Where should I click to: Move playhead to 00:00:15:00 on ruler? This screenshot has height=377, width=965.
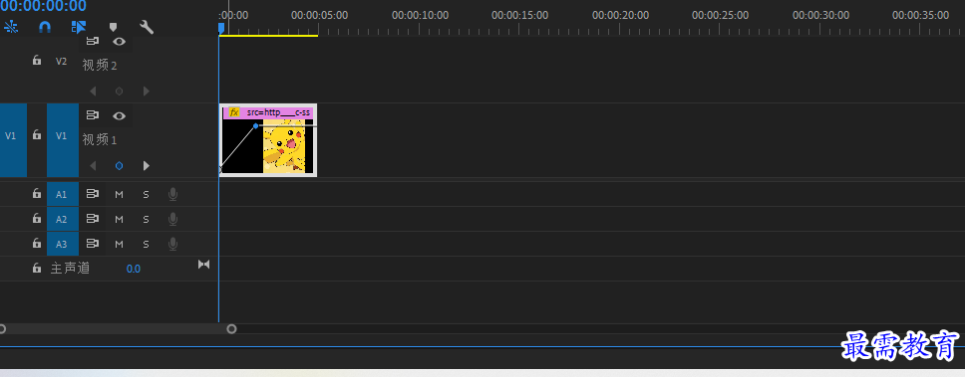click(x=520, y=15)
